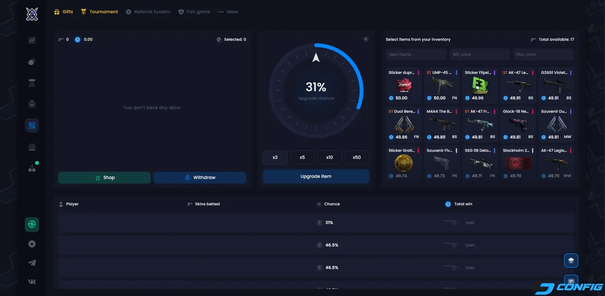Select the tournament rook icon in sidebar
Viewport: 605px width, 296px height.
click(32, 82)
